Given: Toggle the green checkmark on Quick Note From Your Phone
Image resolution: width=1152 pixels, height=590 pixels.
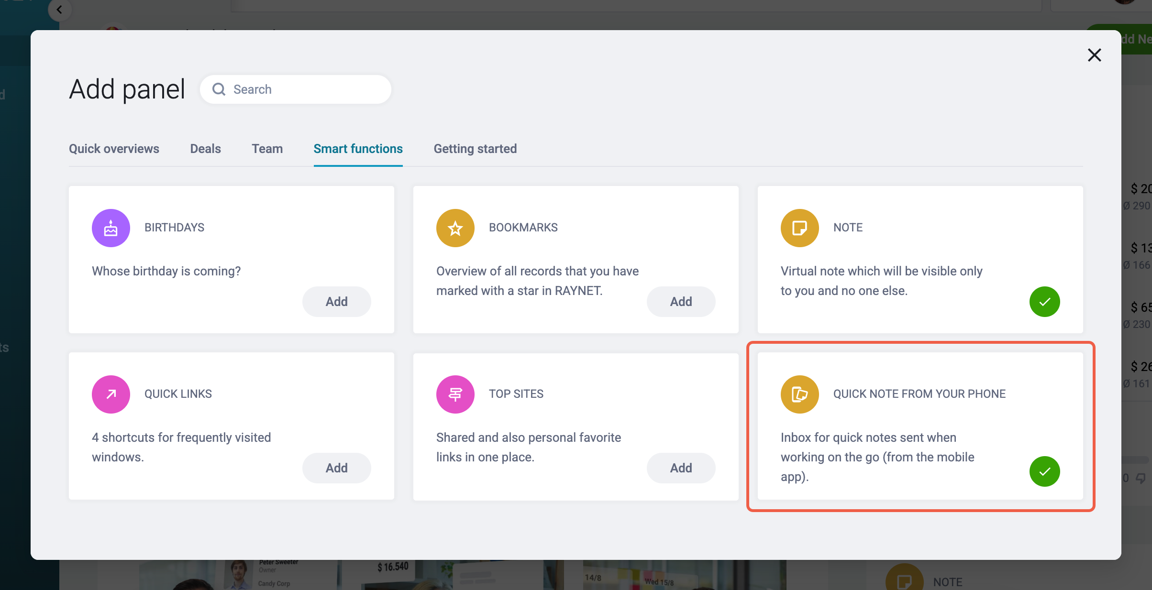Looking at the screenshot, I should pyautogui.click(x=1045, y=471).
